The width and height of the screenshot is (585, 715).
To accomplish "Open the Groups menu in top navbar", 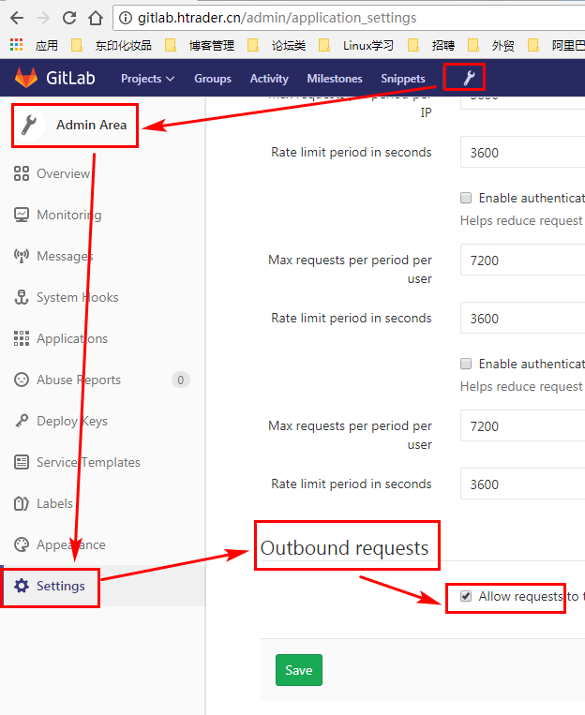I will point(213,79).
